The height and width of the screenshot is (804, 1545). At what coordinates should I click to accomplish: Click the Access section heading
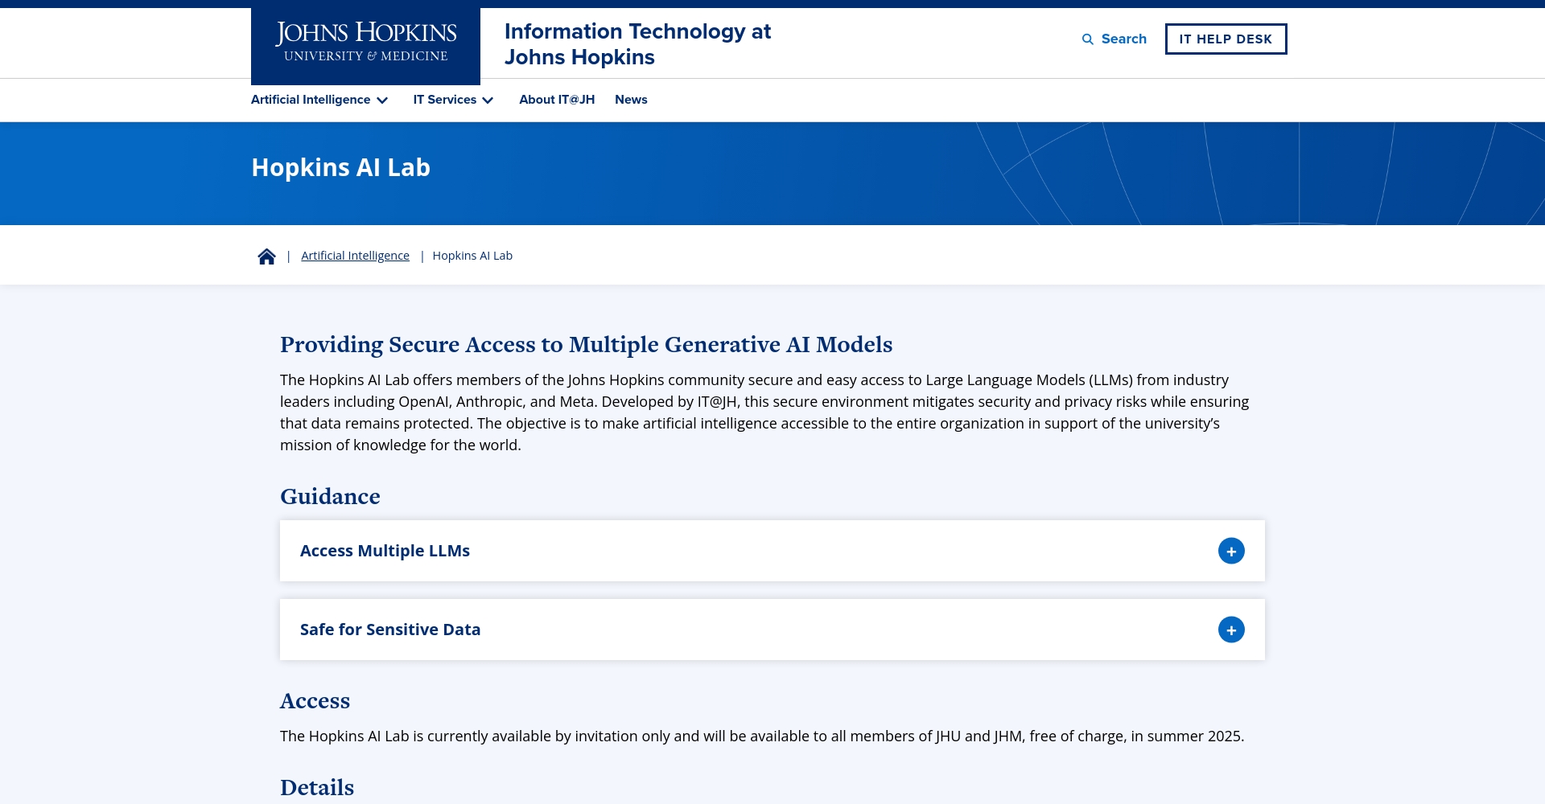(315, 701)
